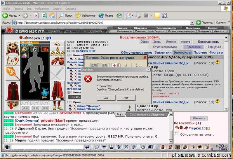Toggle the Обновлять автомат. checkbox

[176, 133]
